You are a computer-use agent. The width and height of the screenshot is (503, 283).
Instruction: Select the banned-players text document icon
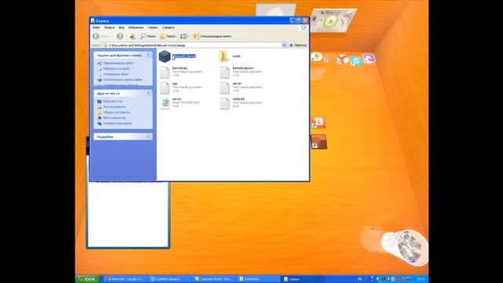(x=225, y=72)
